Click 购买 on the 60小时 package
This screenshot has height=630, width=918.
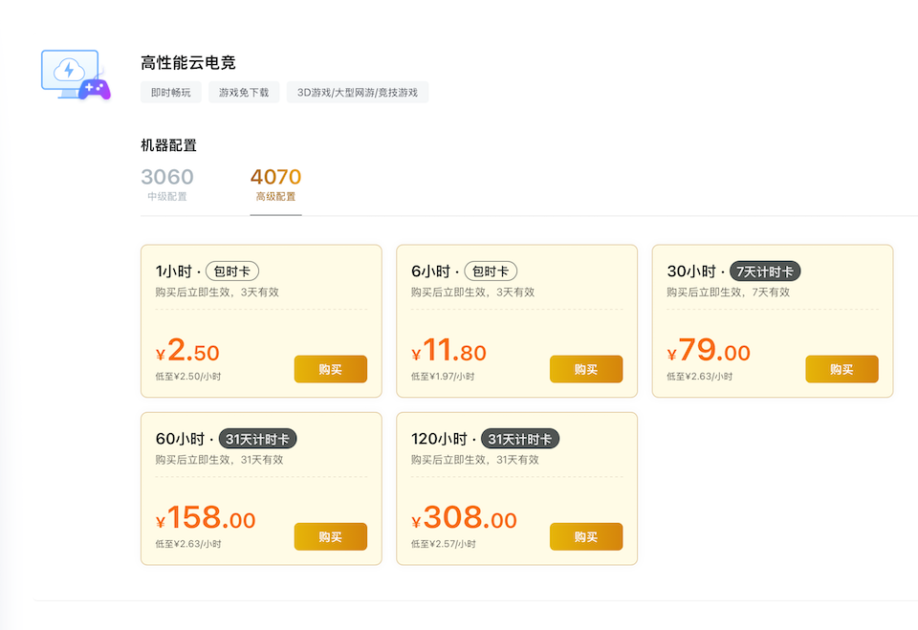coord(330,536)
